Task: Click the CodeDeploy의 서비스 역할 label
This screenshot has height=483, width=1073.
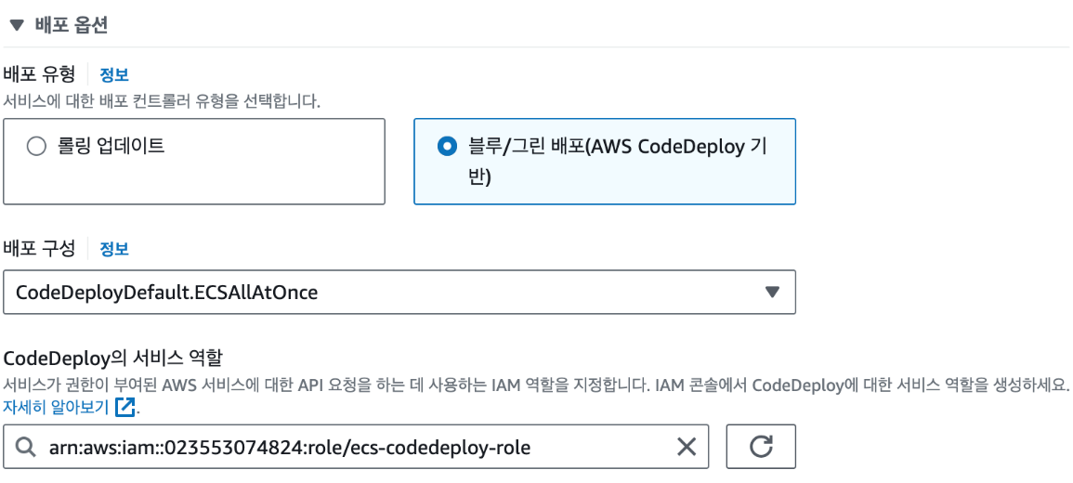Action: [x=113, y=359]
